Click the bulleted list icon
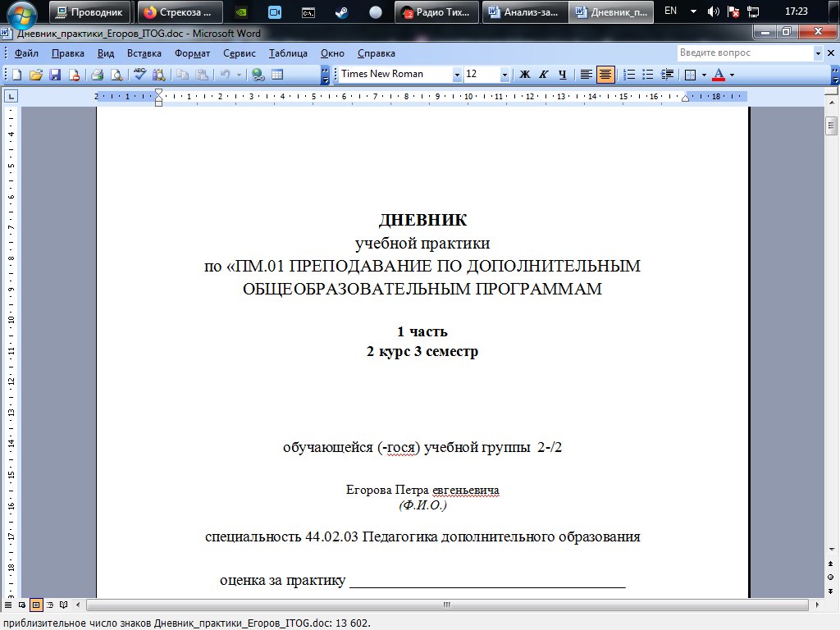Screen dimensions: 840x630 pos(648,75)
